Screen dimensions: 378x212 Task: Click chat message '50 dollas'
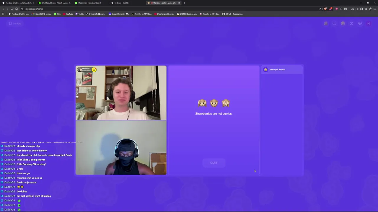tap(22, 191)
